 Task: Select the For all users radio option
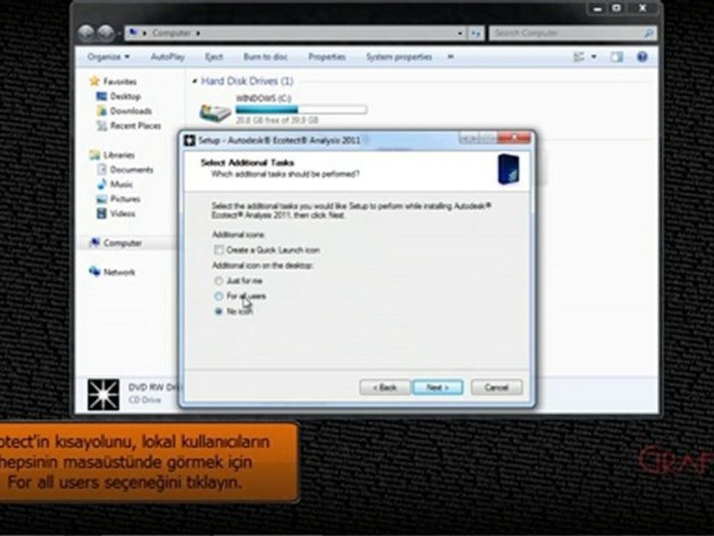pos(219,296)
